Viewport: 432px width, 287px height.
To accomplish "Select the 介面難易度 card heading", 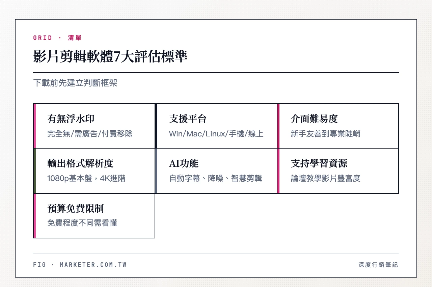I will coord(314,119).
